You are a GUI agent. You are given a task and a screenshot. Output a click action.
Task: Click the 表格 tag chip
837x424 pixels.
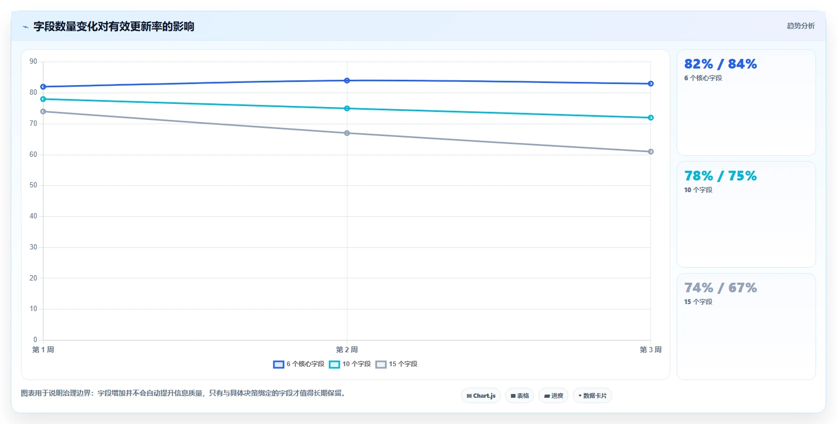pyautogui.click(x=520, y=396)
